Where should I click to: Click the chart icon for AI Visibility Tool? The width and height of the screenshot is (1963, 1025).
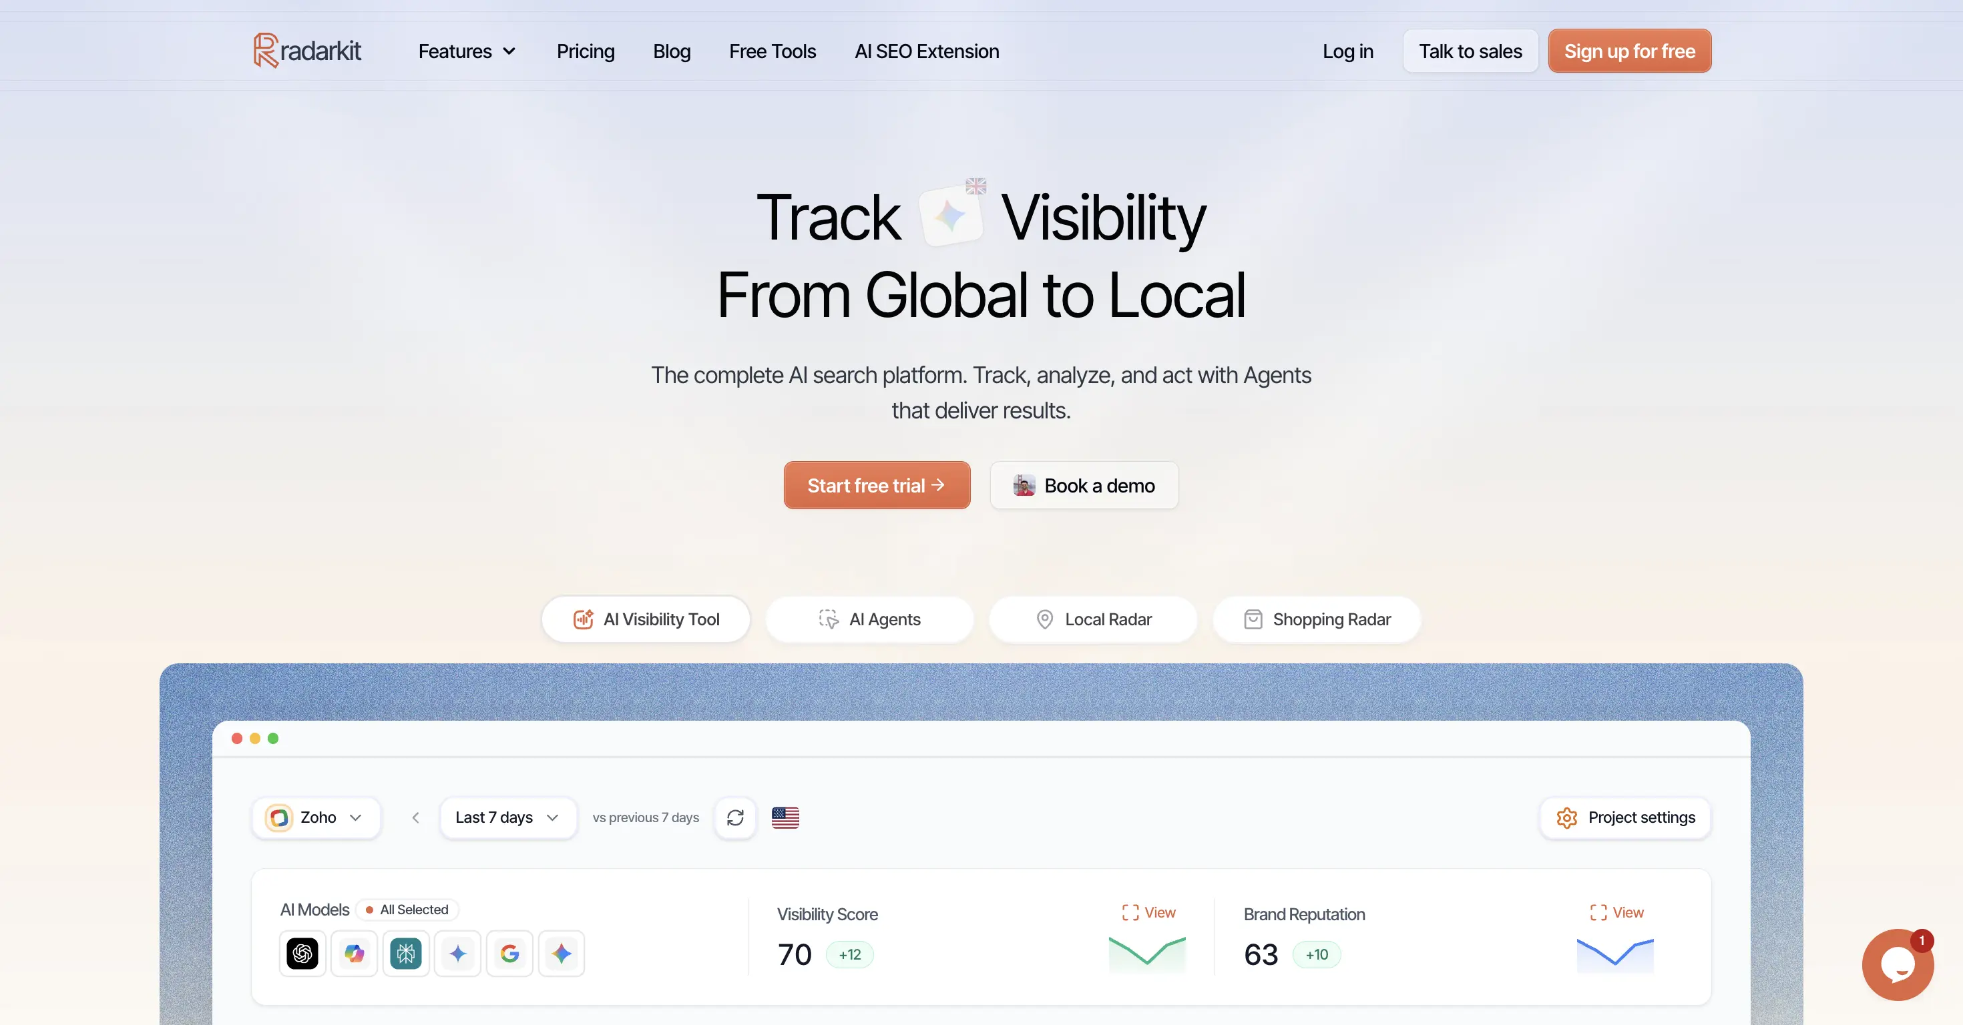click(x=584, y=620)
